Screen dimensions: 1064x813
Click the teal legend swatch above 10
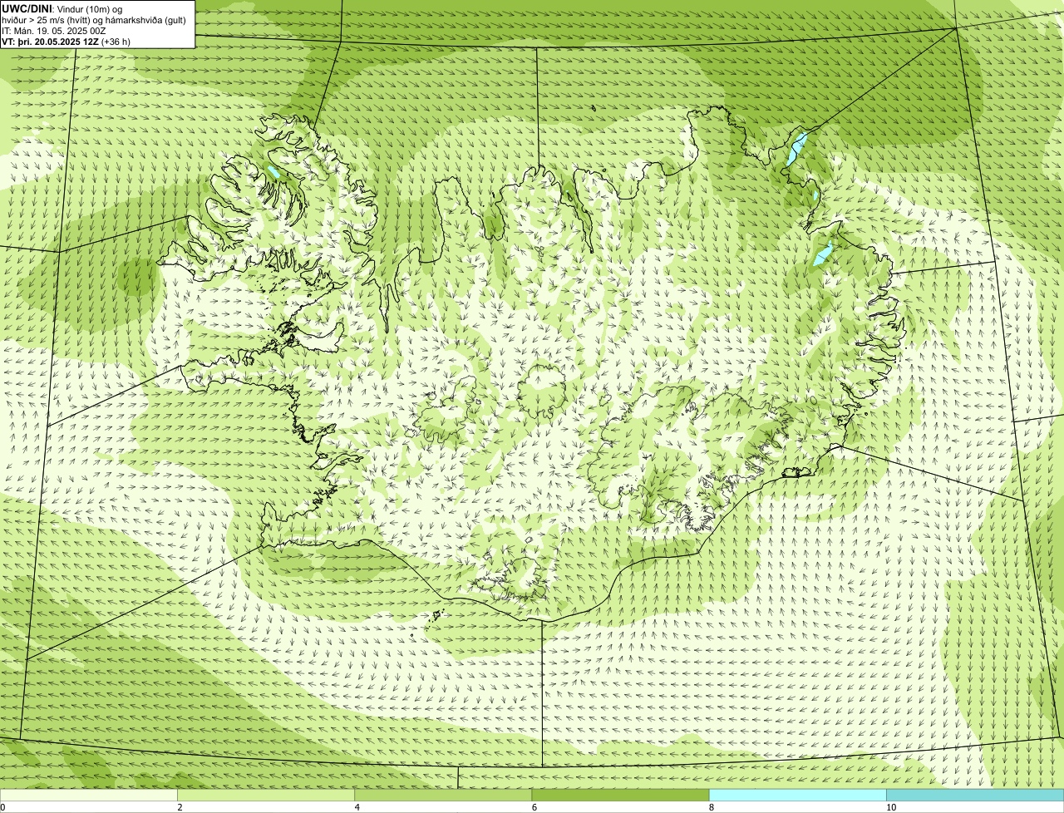(975, 795)
